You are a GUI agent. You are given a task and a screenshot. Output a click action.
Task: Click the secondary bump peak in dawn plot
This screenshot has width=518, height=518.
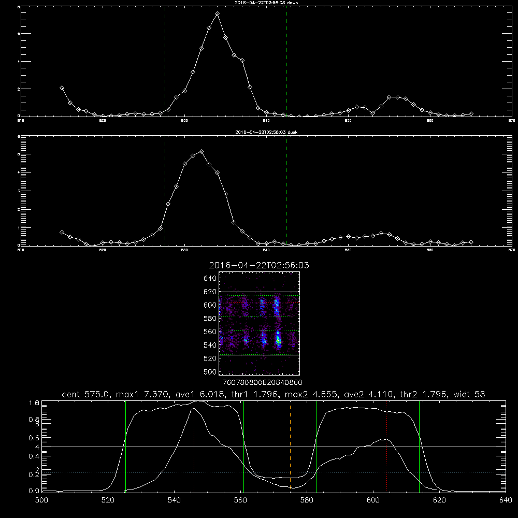click(394, 97)
